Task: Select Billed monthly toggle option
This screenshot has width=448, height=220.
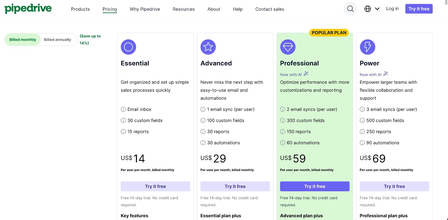Action: (23, 40)
